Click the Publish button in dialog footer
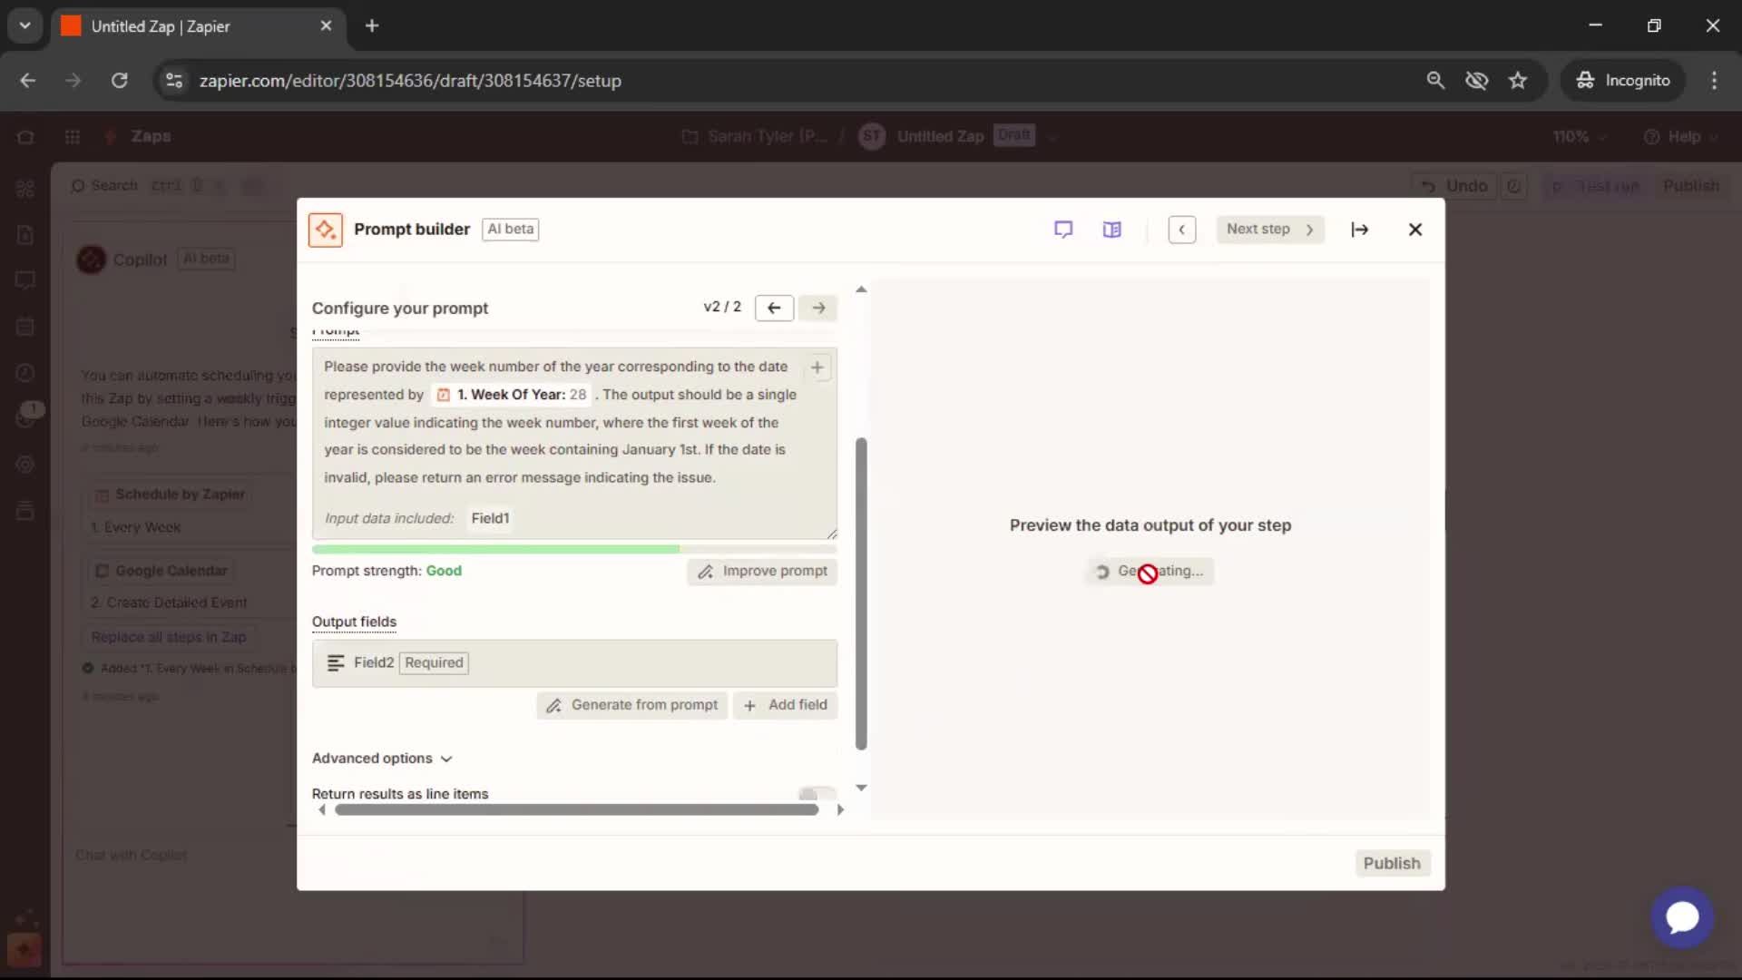 coord(1392,863)
